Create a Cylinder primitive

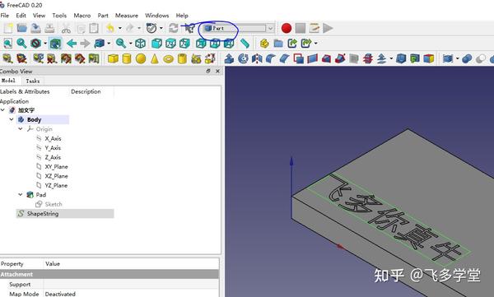pyautogui.click(x=127, y=58)
